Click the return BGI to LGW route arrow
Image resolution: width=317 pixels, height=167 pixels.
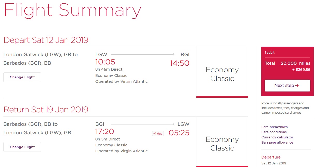143,124
